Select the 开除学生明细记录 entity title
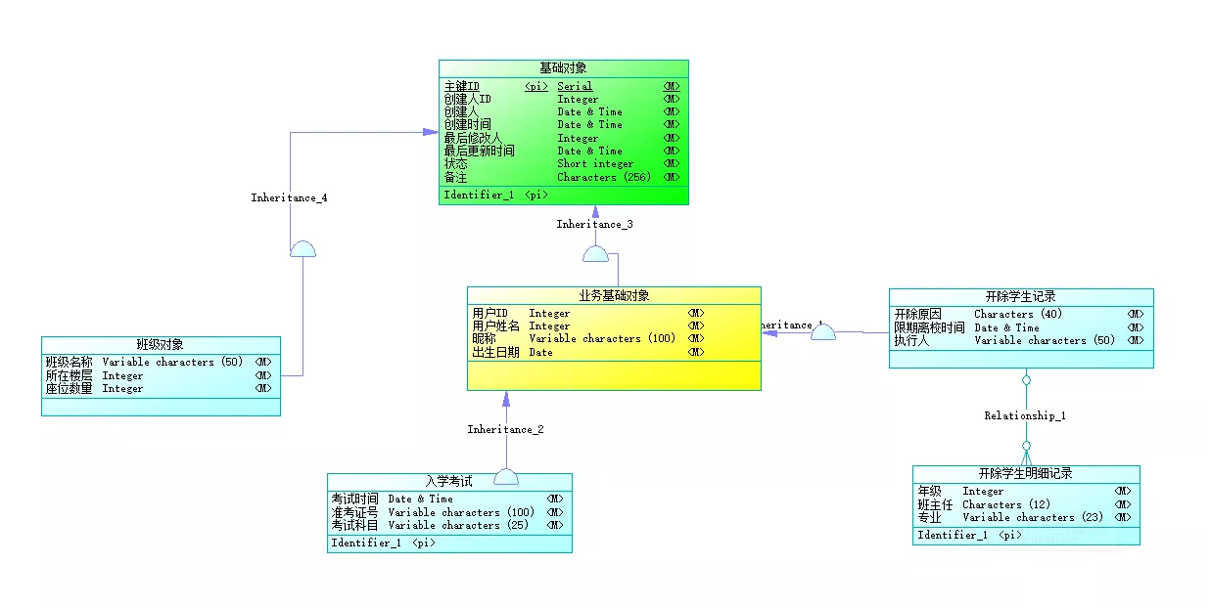Viewport: 1210px width, 608px height. pyautogui.click(x=1025, y=473)
